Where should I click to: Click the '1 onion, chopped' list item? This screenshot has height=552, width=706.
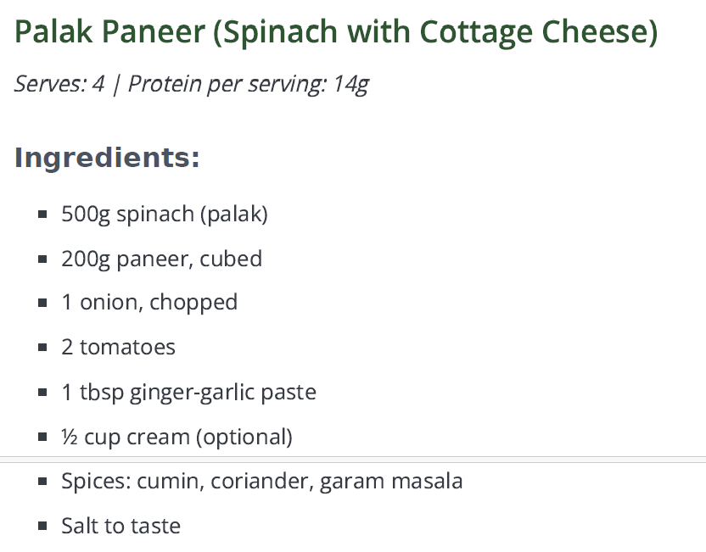click(x=149, y=303)
